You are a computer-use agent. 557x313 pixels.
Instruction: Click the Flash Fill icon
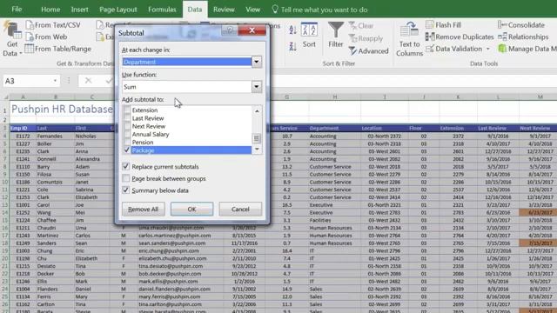click(430, 25)
